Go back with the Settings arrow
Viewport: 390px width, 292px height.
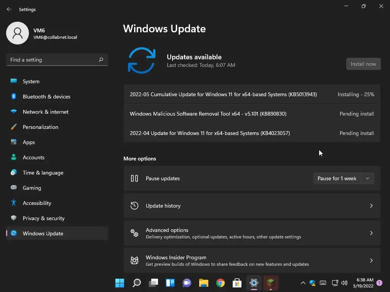[9, 9]
